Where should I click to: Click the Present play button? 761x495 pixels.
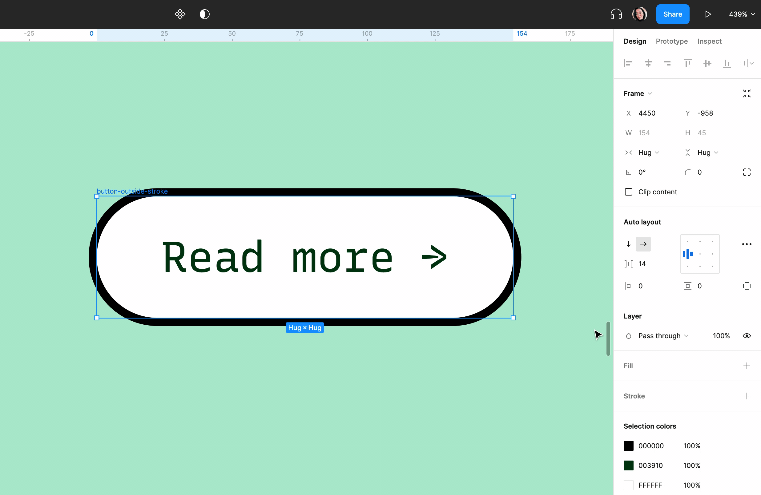[x=708, y=14]
